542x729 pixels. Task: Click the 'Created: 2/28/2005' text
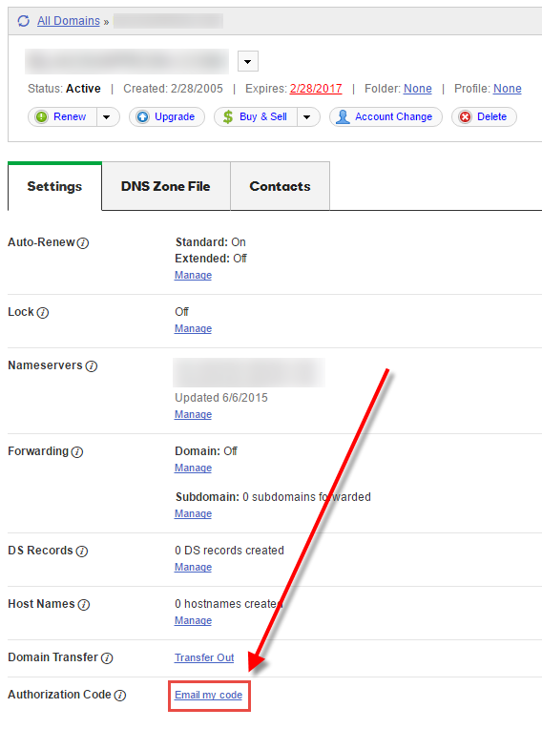click(x=173, y=89)
